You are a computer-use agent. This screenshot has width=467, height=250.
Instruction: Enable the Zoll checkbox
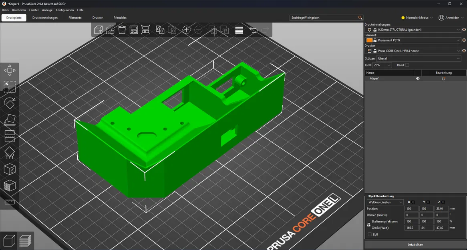tap(369, 234)
